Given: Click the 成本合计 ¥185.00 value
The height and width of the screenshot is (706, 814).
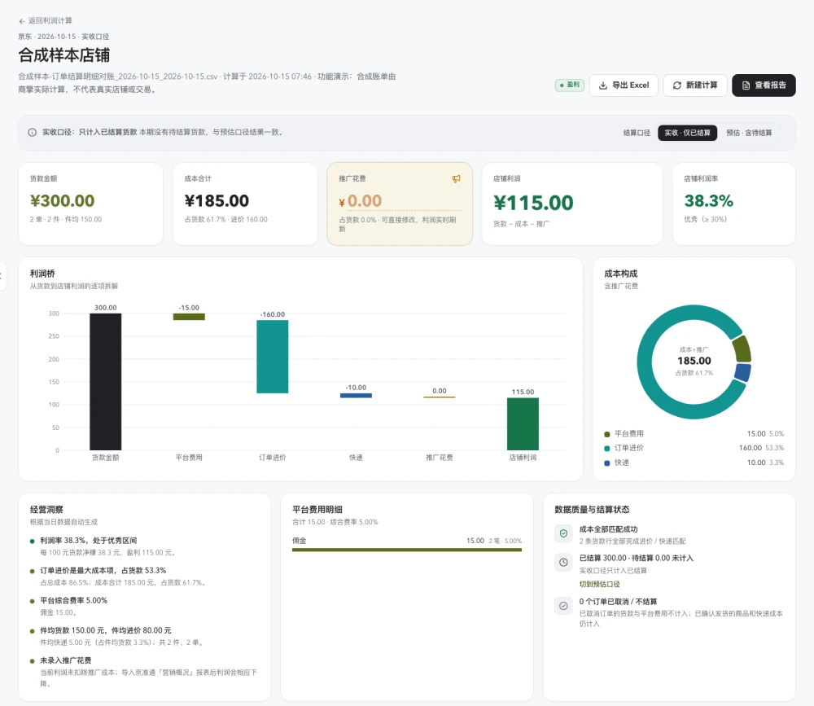Looking at the screenshot, I should point(217,201).
